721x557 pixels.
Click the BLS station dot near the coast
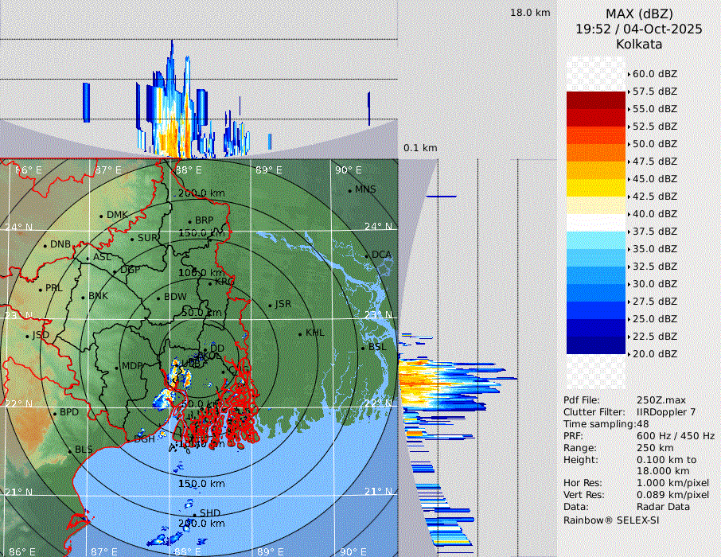(x=70, y=450)
